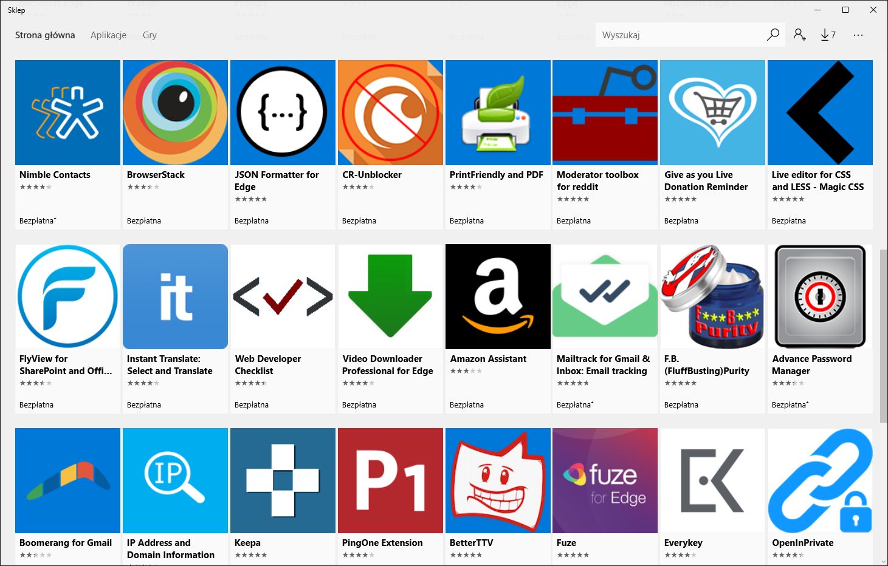Click the 'BetterTTV' title text
Screen dimensions: 888x566
(x=471, y=542)
